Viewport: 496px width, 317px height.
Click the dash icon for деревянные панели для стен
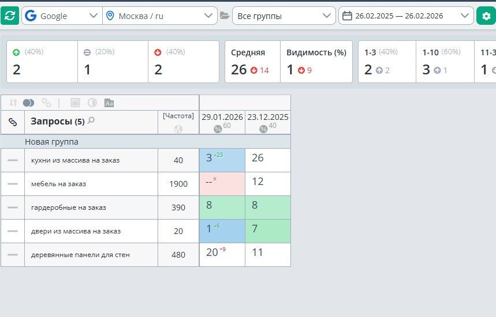click(13, 255)
